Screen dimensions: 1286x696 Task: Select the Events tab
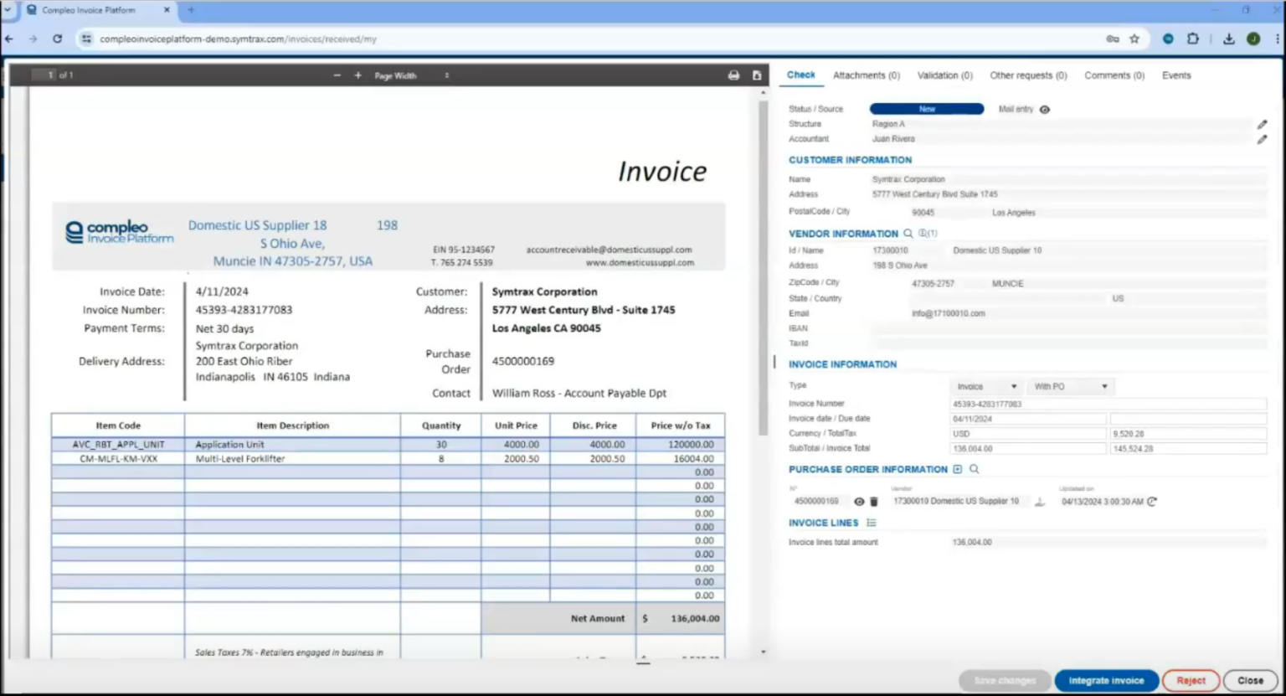point(1175,75)
